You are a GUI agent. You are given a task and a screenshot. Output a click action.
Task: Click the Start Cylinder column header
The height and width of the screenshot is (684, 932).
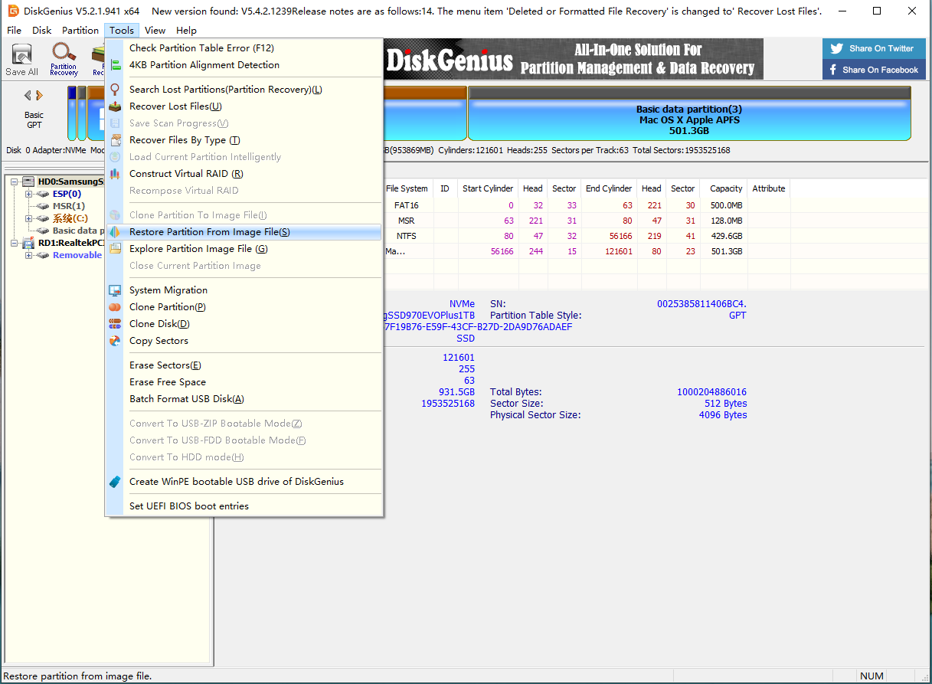487,188
